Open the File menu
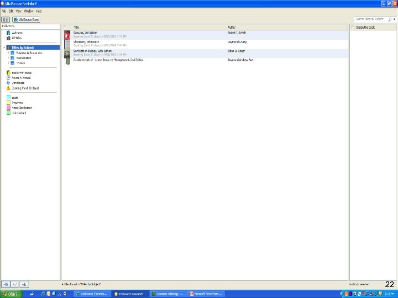Screen dimensions: 398x298 4,11
